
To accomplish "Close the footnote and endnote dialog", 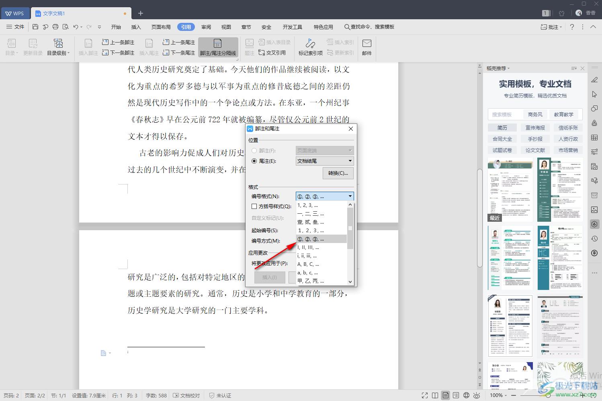I will pos(351,129).
